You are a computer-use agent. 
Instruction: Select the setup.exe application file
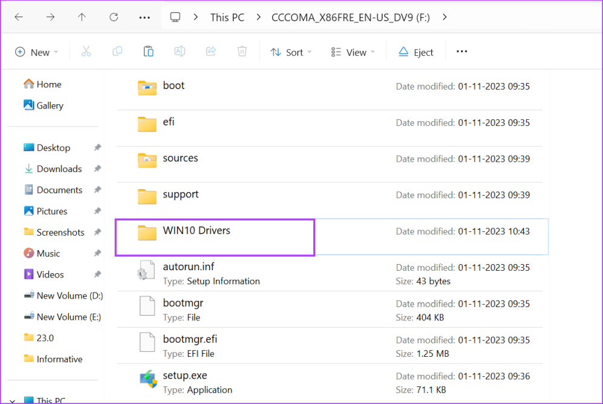point(185,376)
